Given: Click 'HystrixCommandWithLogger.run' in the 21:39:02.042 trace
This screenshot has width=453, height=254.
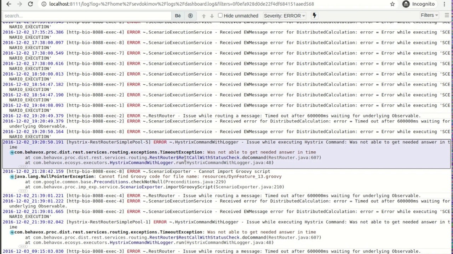Looking at the screenshot, I should coord(147,243).
